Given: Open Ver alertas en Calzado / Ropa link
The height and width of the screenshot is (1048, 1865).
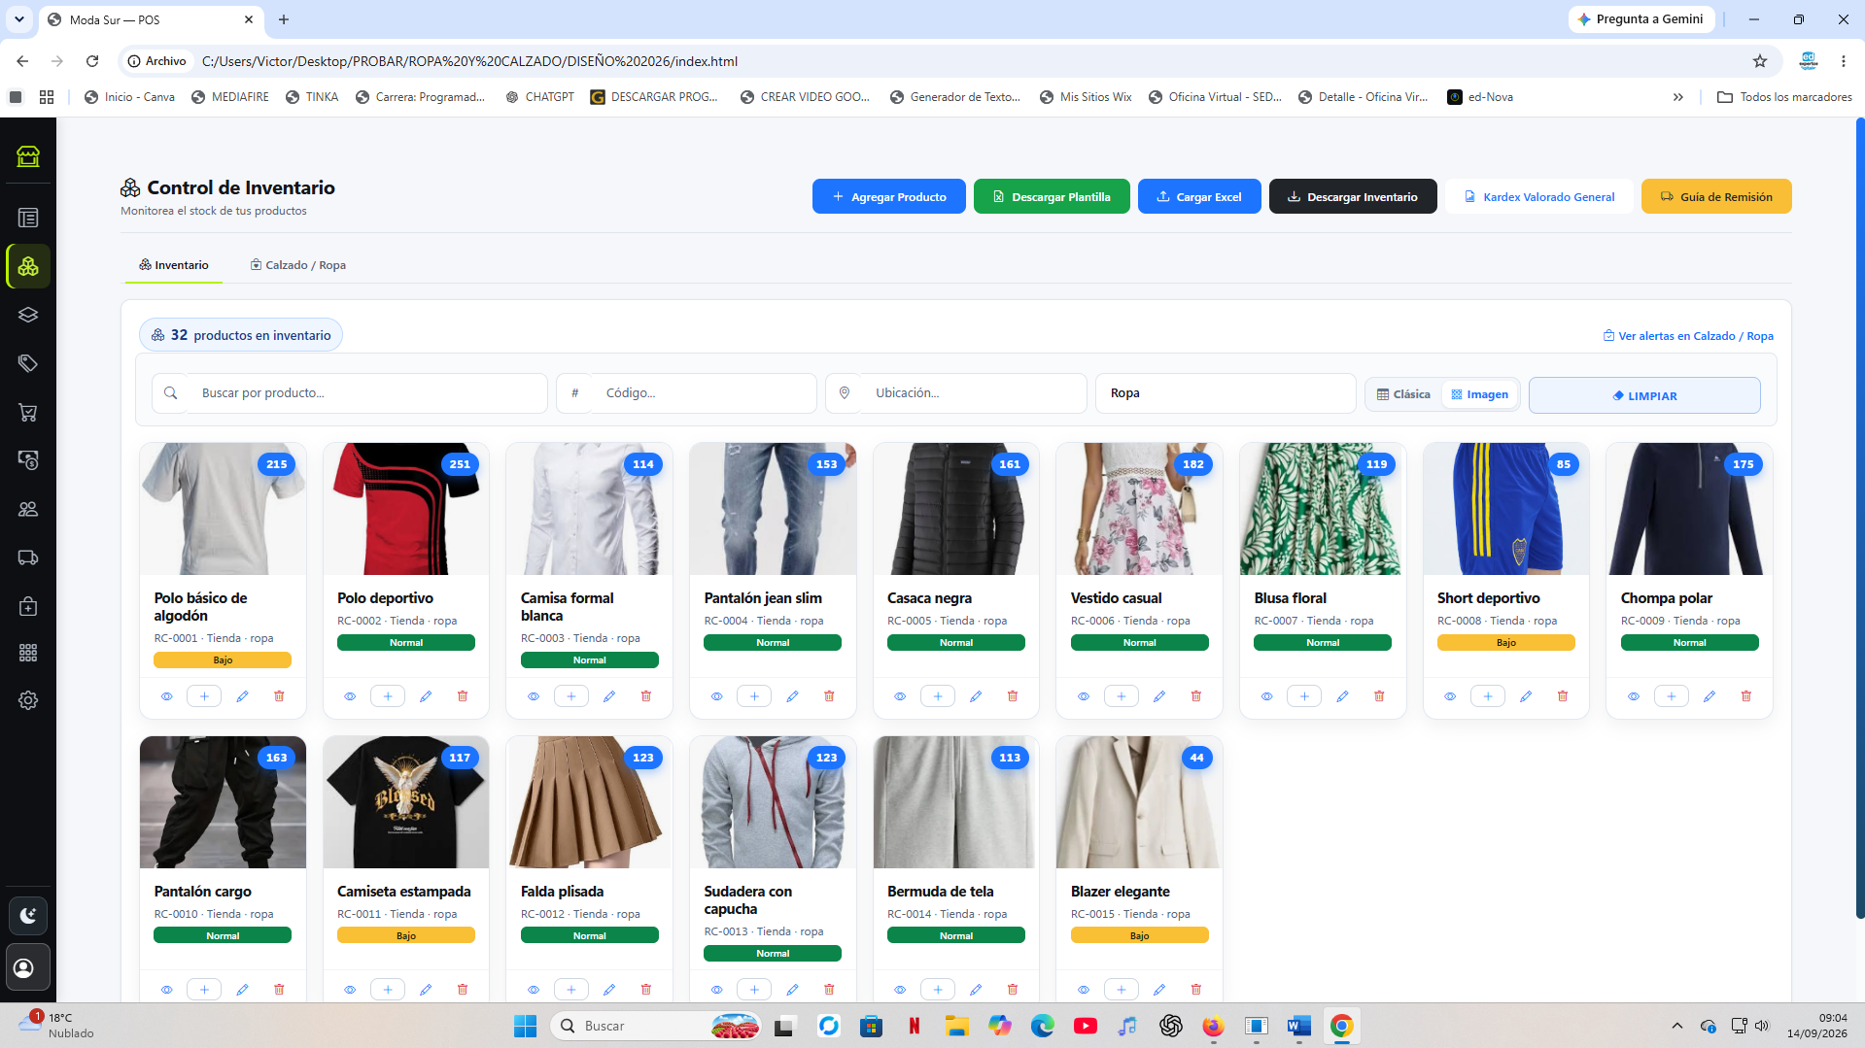Looking at the screenshot, I should pos(1688,336).
